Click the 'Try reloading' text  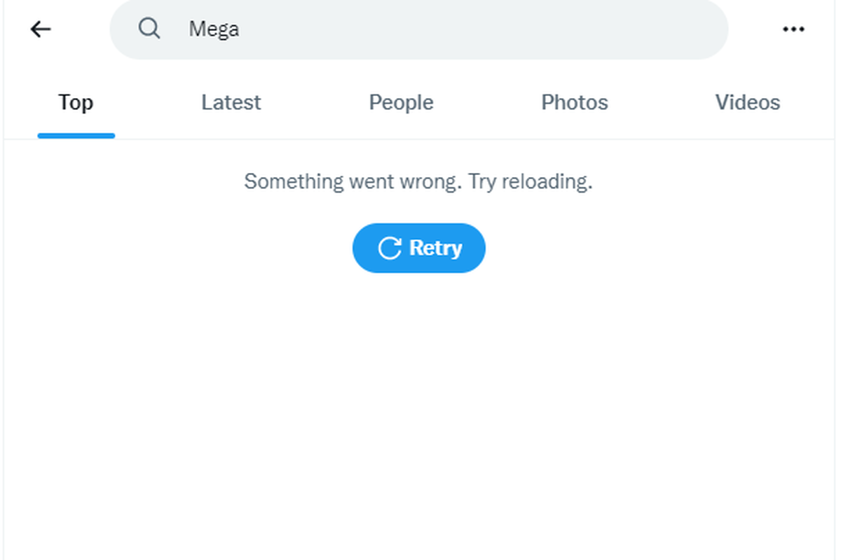[x=531, y=182]
